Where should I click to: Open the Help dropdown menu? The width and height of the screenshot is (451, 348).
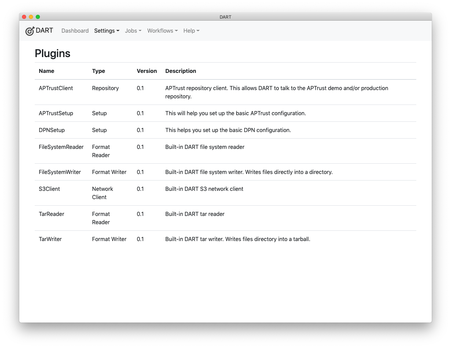[x=191, y=31]
